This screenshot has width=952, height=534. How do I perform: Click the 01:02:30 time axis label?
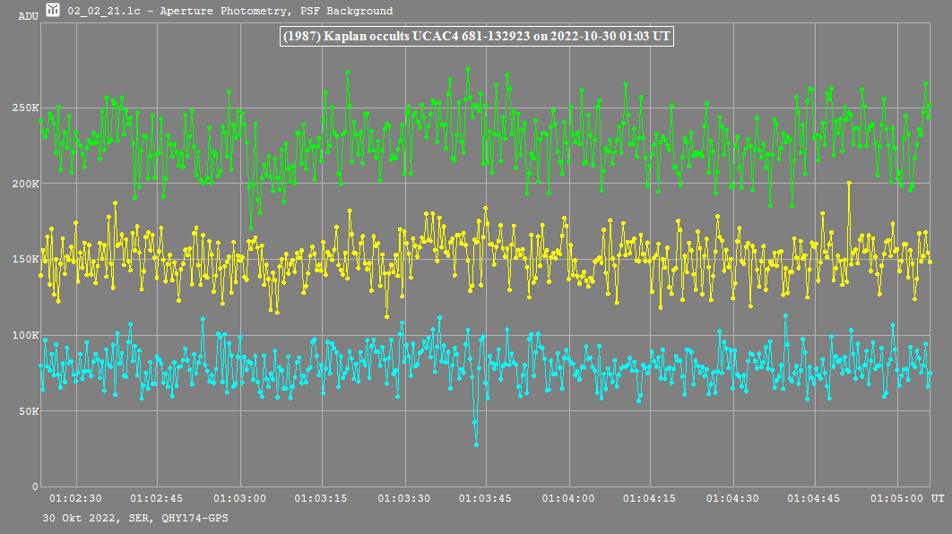point(76,498)
